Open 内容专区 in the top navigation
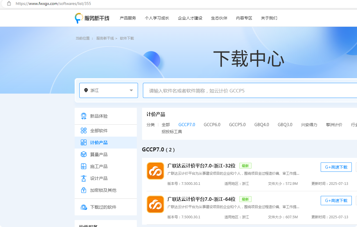Screen dimensions: 357x227 pos(244,18)
